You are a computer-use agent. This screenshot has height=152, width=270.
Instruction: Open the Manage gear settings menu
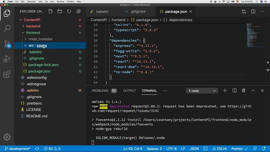click(x=7, y=137)
